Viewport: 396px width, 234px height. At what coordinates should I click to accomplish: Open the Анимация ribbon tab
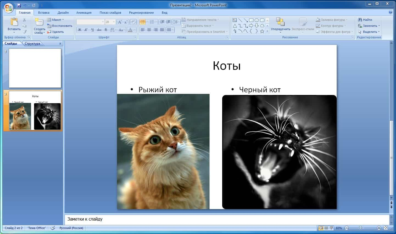pyautogui.click(x=84, y=13)
